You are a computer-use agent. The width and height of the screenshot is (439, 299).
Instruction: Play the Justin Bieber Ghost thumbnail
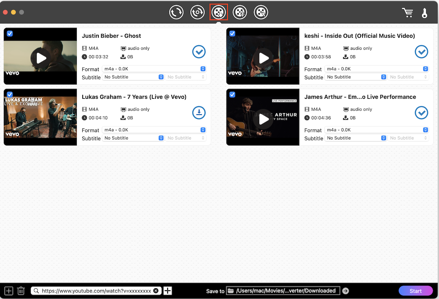41,58
